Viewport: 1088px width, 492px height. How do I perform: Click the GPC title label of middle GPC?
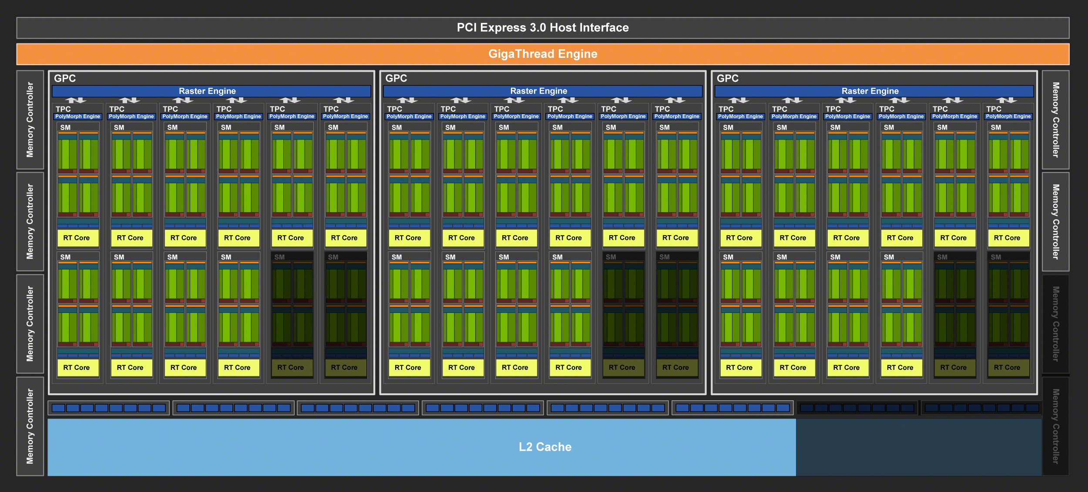[x=396, y=78]
